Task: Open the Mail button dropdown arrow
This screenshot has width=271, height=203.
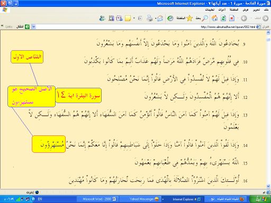Action: tap(156, 18)
